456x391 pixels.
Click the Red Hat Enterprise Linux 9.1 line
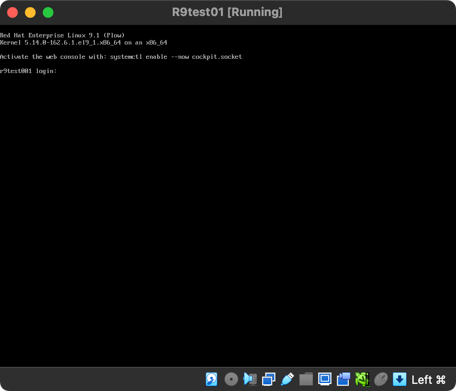62,35
